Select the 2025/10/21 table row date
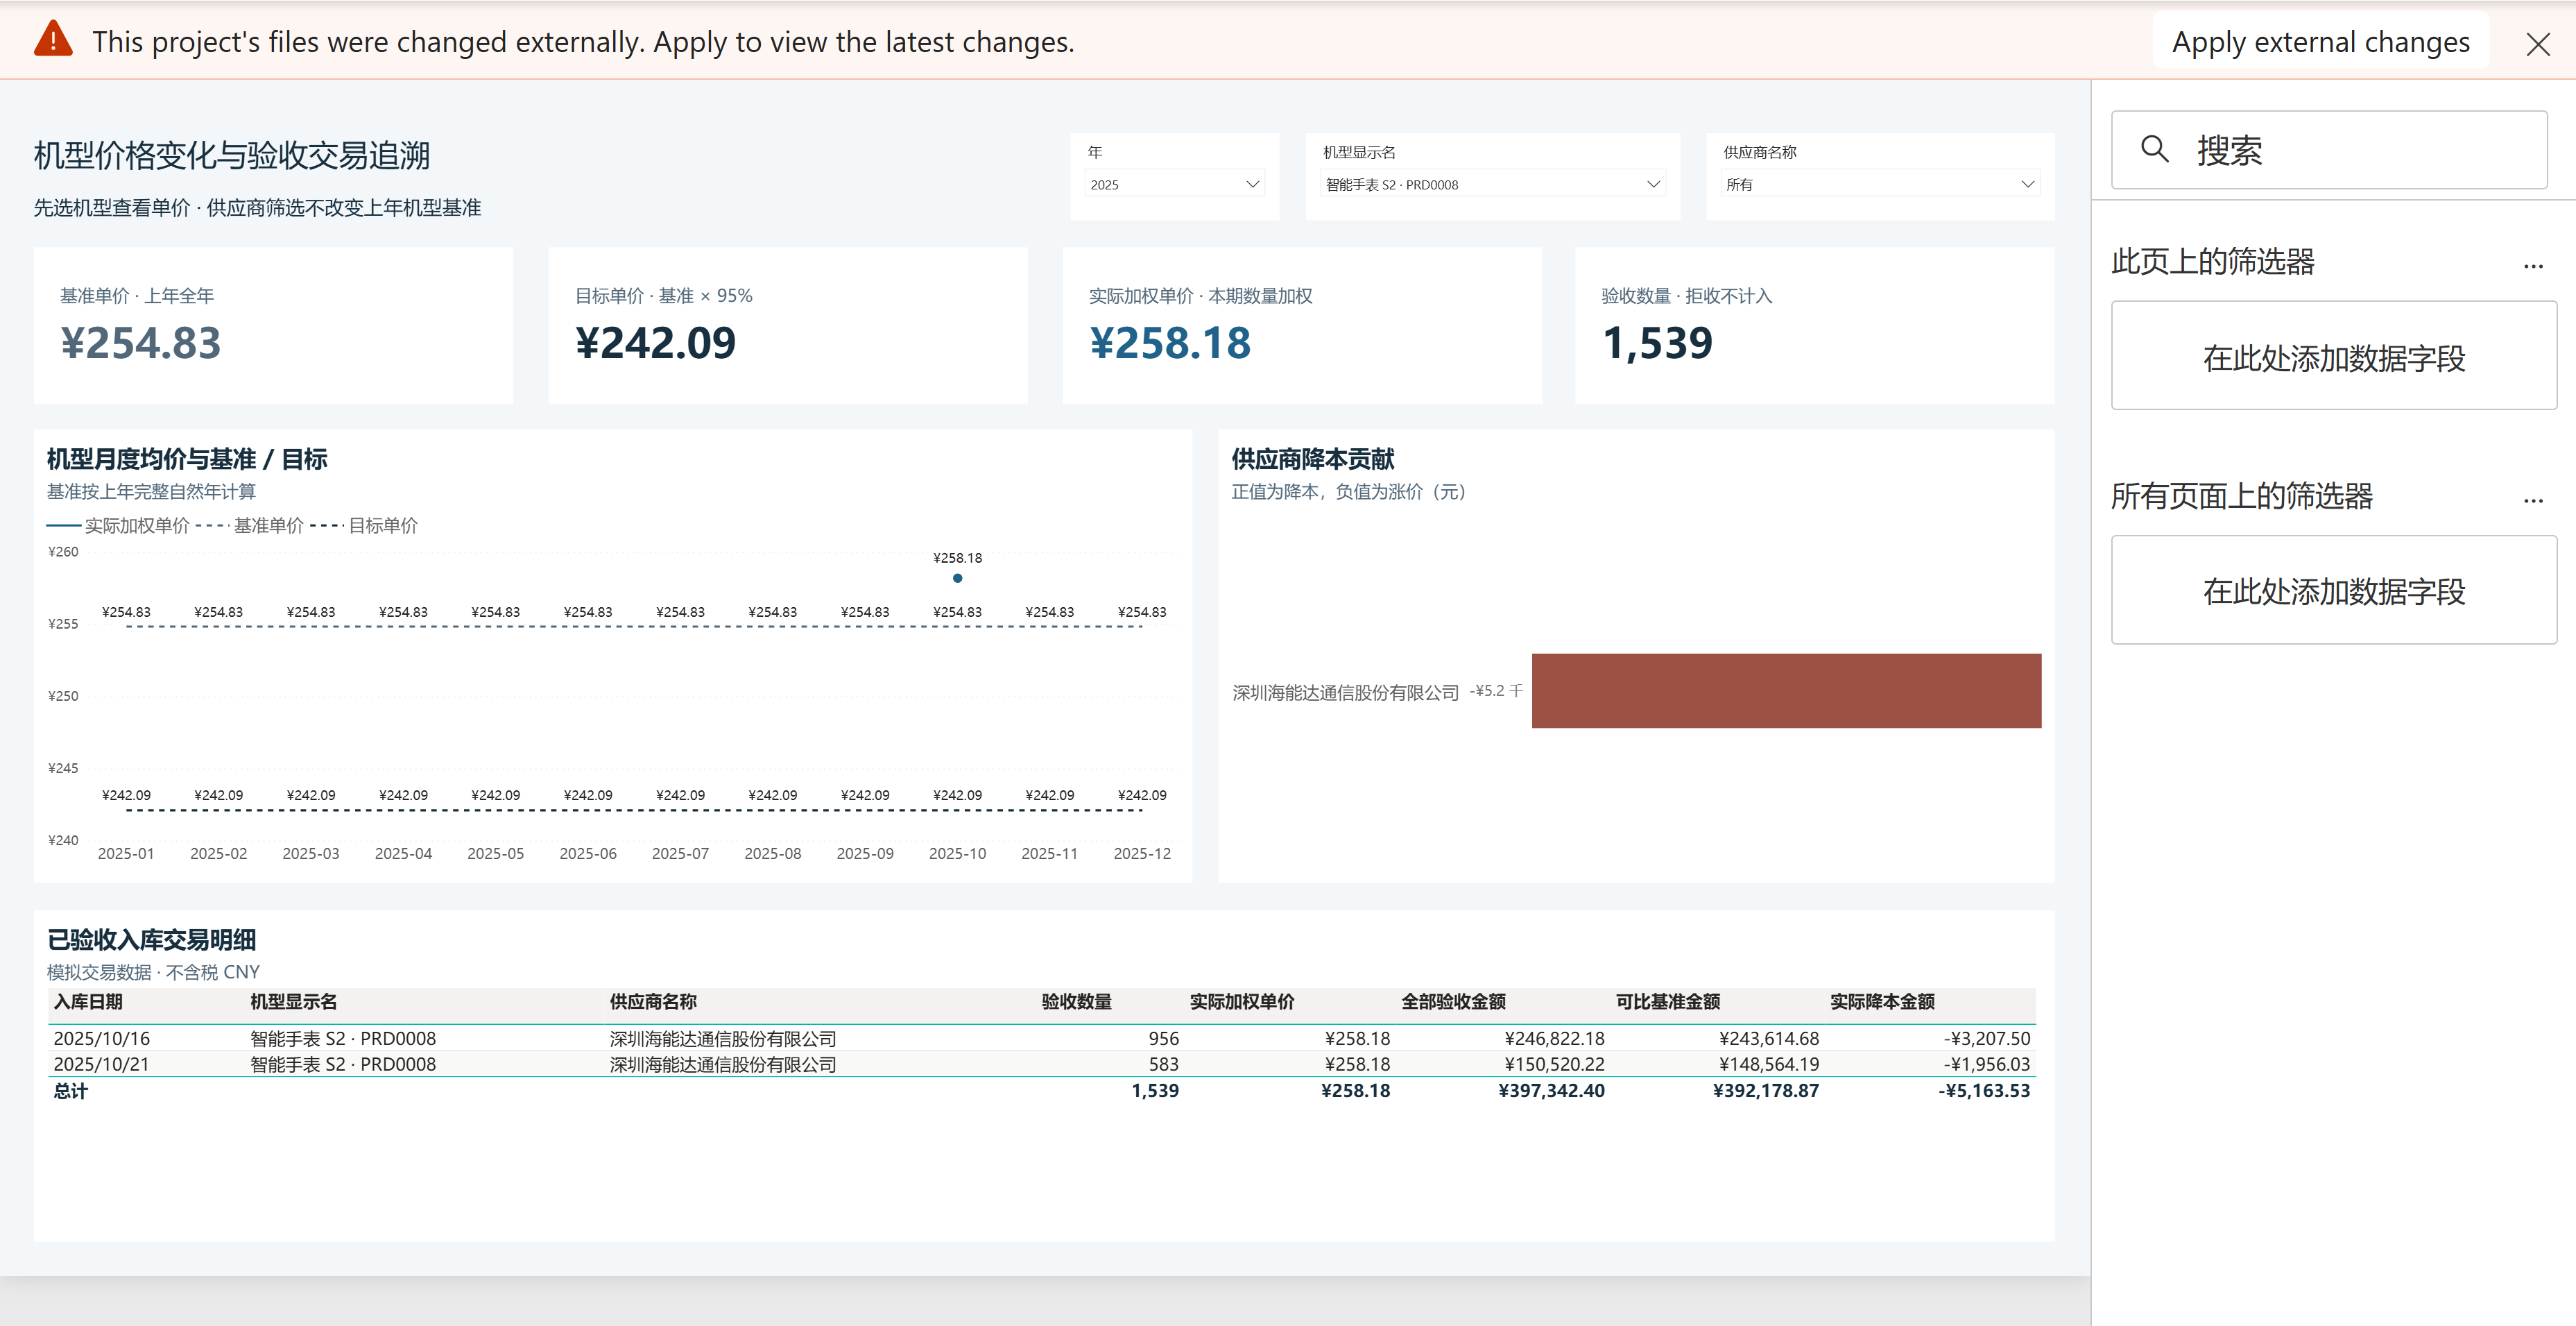This screenshot has height=1326, width=2576. coord(101,1064)
